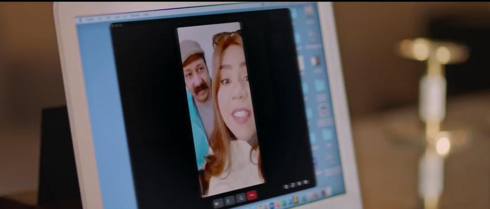Turn off the camera in the call toolbar
Screen dimensions: 490x209
pos(217,202)
